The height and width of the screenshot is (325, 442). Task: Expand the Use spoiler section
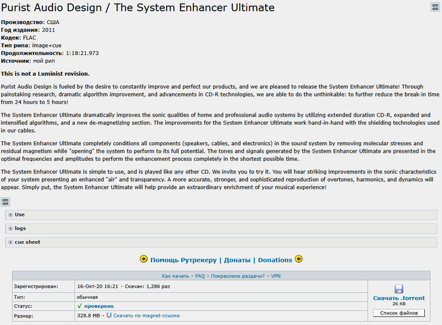pos(20,215)
